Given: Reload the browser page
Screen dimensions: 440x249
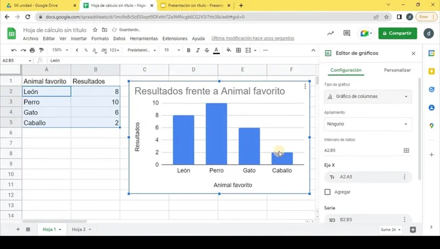Looking at the screenshot, I should click(28, 17).
